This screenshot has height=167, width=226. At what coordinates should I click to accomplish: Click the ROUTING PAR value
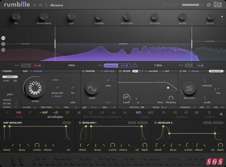click(142, 107)
